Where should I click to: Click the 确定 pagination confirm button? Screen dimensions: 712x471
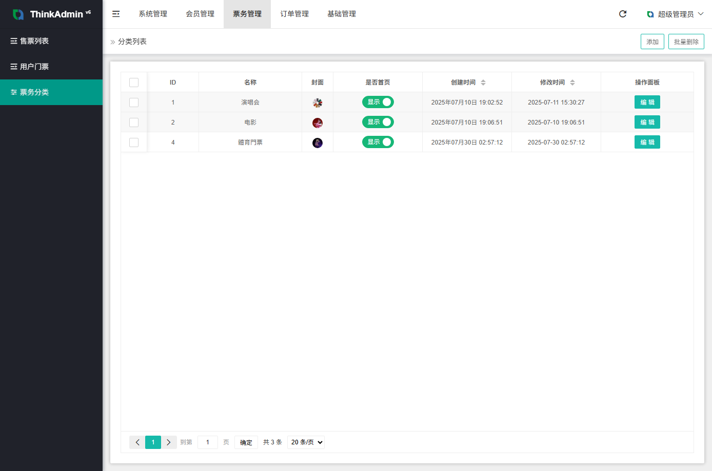click(246, 442)
